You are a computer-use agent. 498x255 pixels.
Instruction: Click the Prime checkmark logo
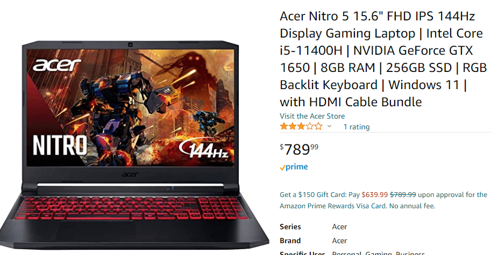click(294, 167)
